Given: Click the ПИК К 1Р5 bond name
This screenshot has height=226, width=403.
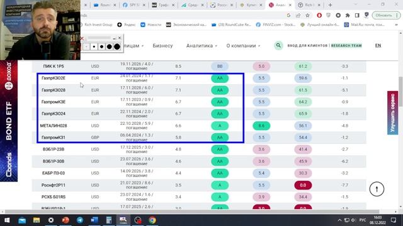Looking at the screenshot, I should tap(54, 66).
